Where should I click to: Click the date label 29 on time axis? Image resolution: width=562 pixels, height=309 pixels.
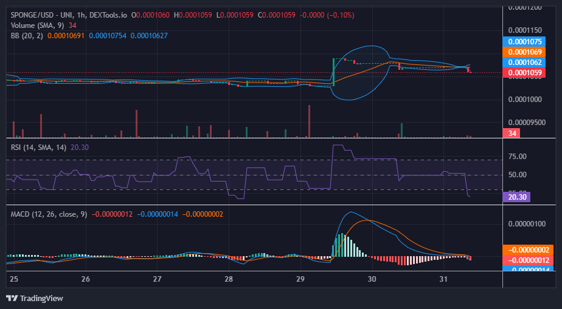point(300,279)
